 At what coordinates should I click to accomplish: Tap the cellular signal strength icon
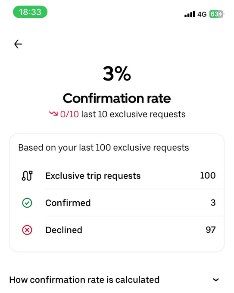190,14
